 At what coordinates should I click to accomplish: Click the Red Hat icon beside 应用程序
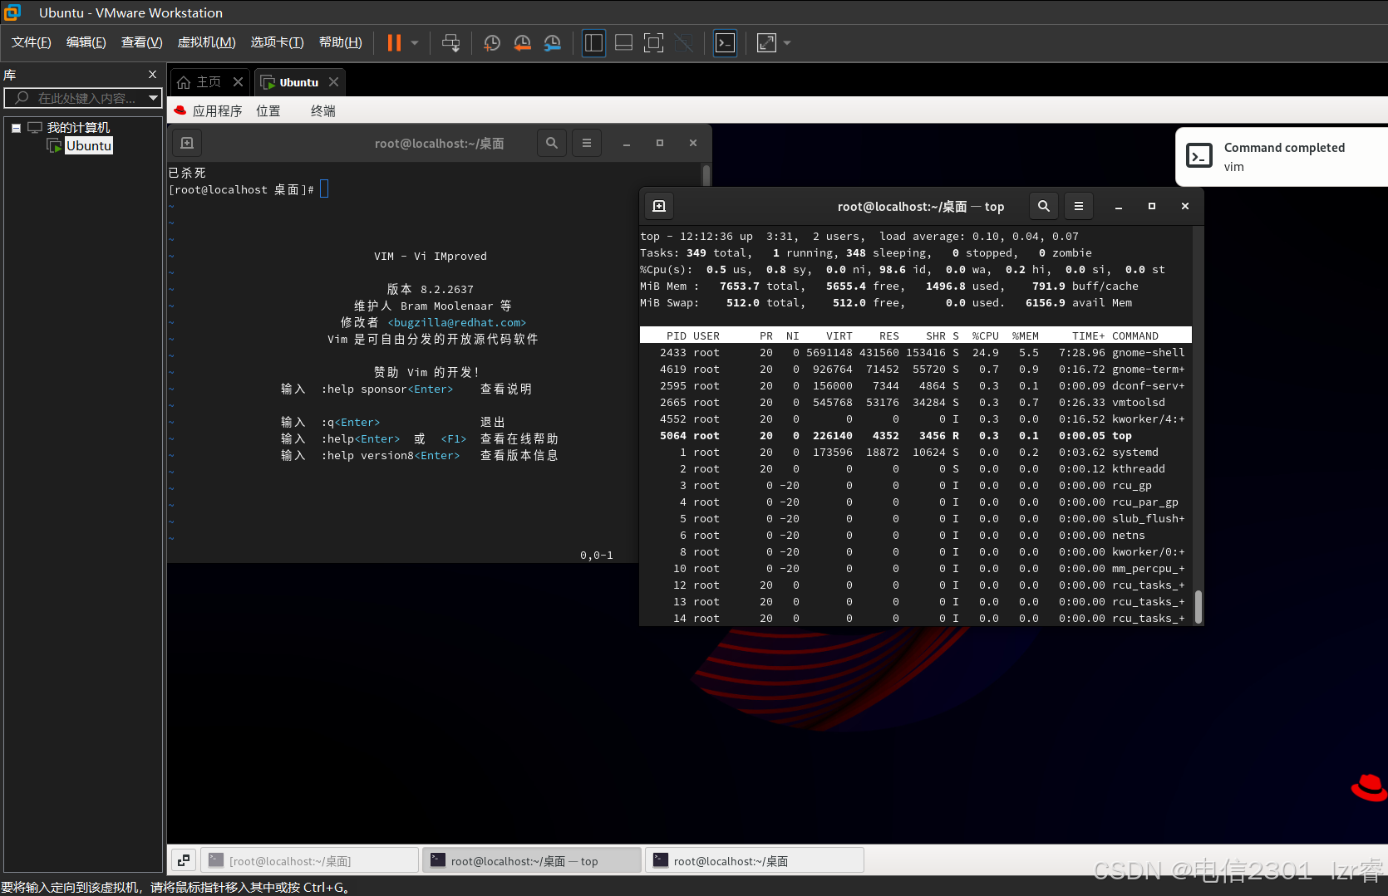(180, 110)
